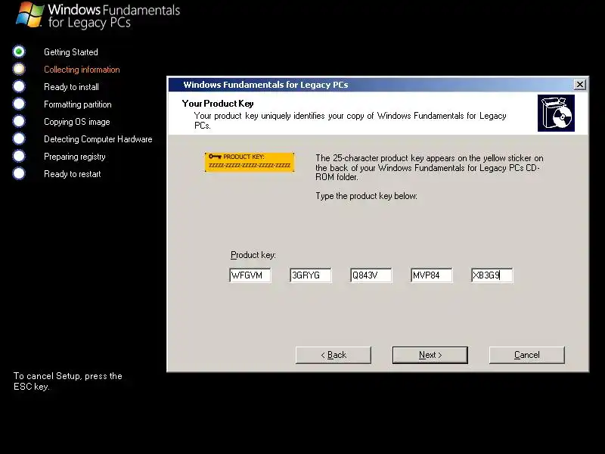
Task: Click the Getting Started step indicator
Action: 18,51
